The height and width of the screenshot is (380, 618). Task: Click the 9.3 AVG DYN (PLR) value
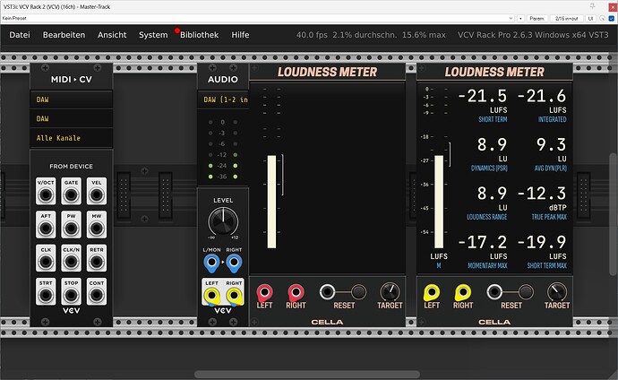[x=551, y=144]
